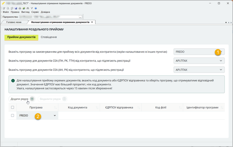Sort by ЄДРПОУ відправника column arrows
This screenshot has height=147, width=233.
139,108
